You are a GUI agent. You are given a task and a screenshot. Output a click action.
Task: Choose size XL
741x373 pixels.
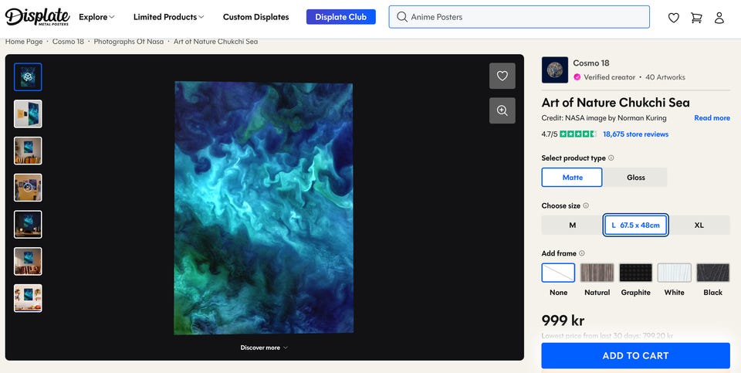coord(699,225)
